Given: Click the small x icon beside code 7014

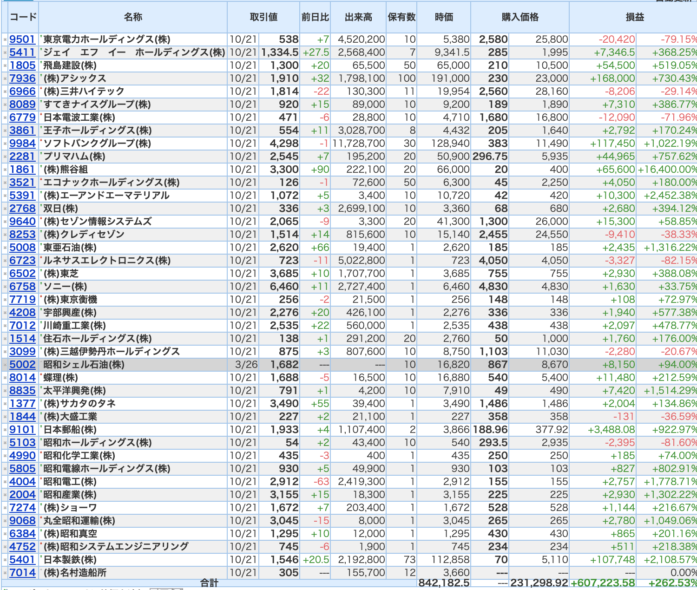Looking at the screenshot, I should [x=5, y=573].
